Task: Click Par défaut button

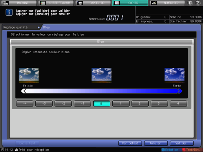Action: [130, 143]
